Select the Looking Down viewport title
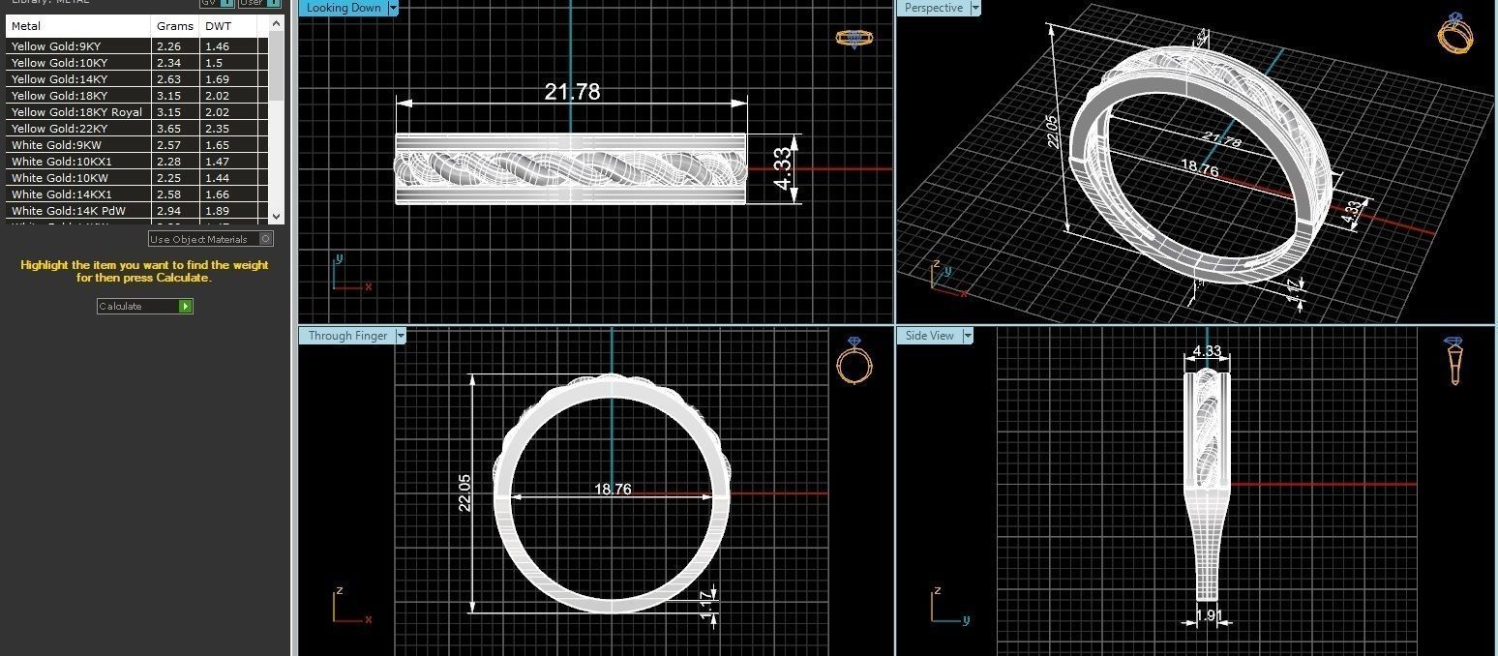This screenshot has width=1498, height=656. pos(344,8)
